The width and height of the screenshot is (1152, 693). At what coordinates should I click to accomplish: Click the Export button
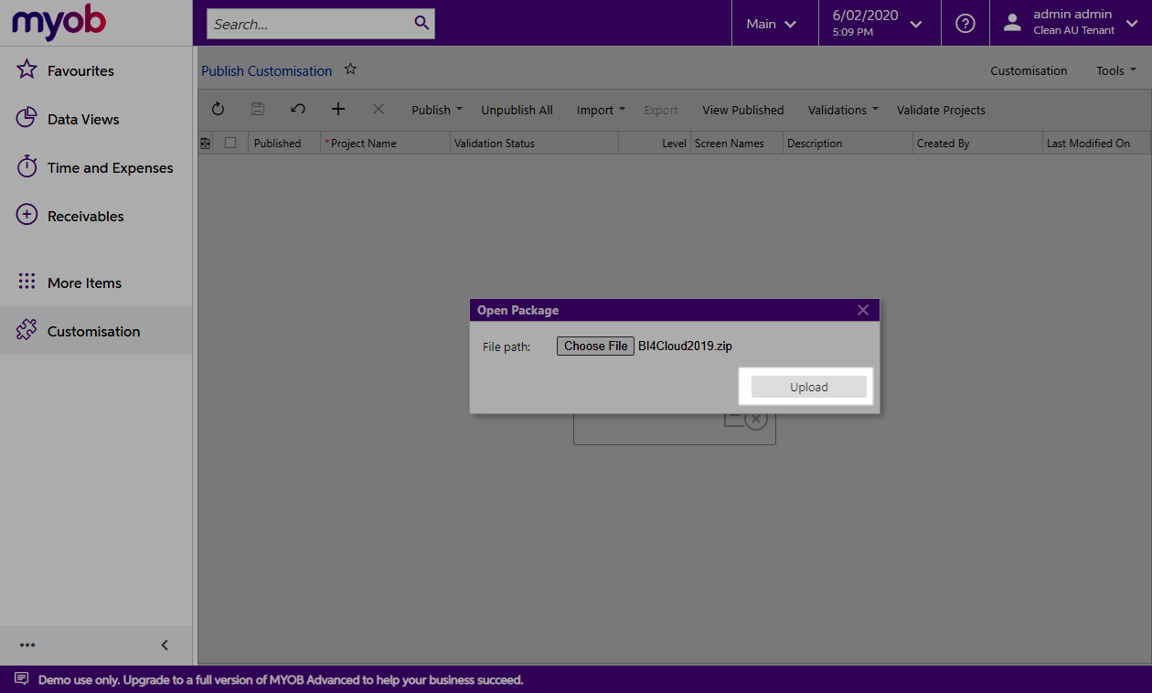pos(661,110)
